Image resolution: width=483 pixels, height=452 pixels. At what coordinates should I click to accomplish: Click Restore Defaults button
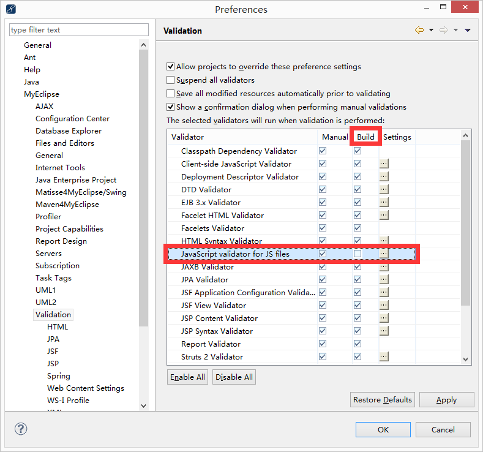(382, 399)
